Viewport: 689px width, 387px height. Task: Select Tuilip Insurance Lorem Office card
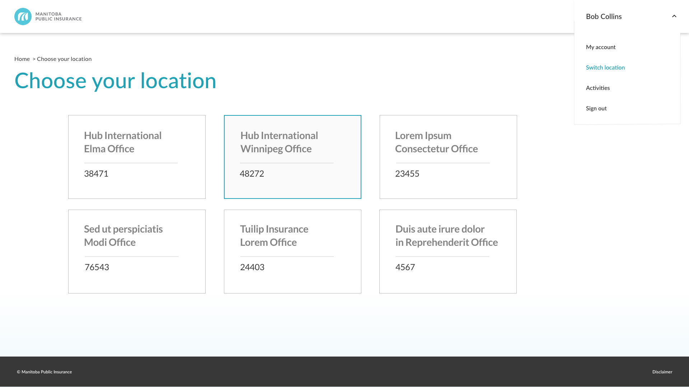[292, 252]
